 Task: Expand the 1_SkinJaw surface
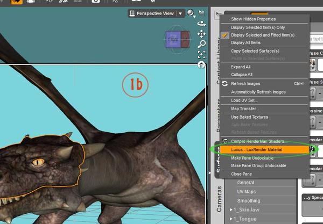231,209
